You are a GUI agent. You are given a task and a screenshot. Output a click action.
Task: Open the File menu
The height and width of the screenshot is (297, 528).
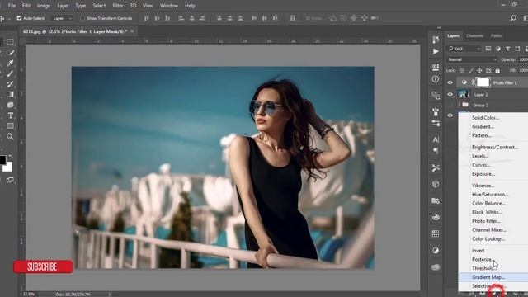coord(12,6)
